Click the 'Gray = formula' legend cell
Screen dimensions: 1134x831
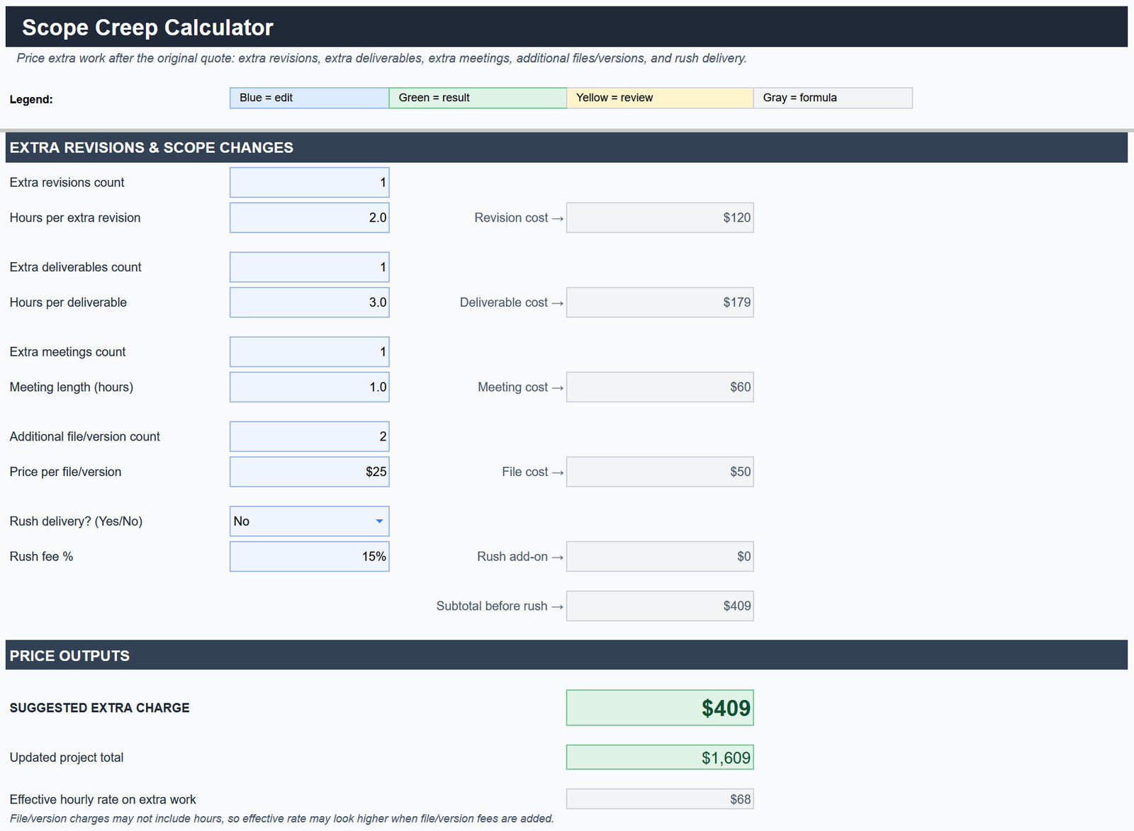(x=833, y=98)
